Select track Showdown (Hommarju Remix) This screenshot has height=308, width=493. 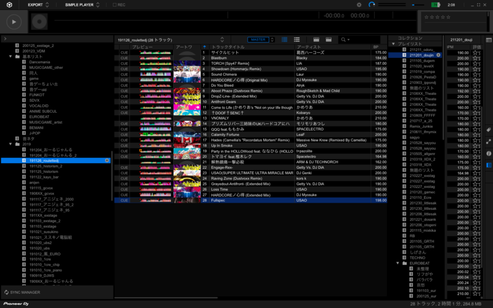click(x=236, y=69)
